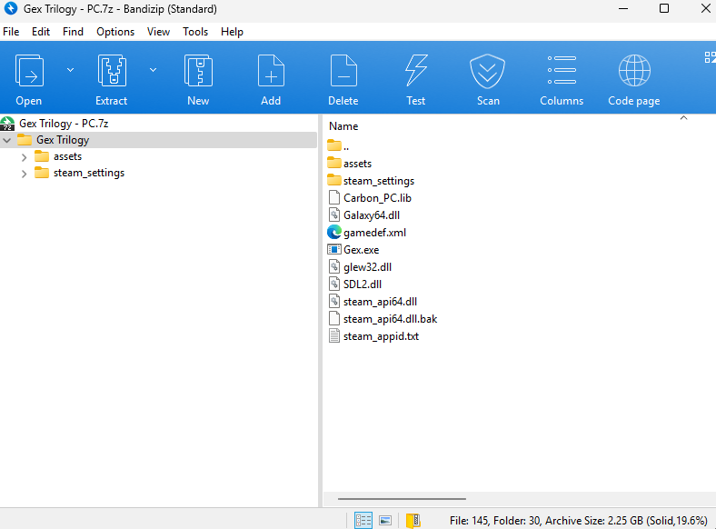This screenshot has width=716, height=529.
Task: Click the archive size status text
Action: tap(579, 520)
